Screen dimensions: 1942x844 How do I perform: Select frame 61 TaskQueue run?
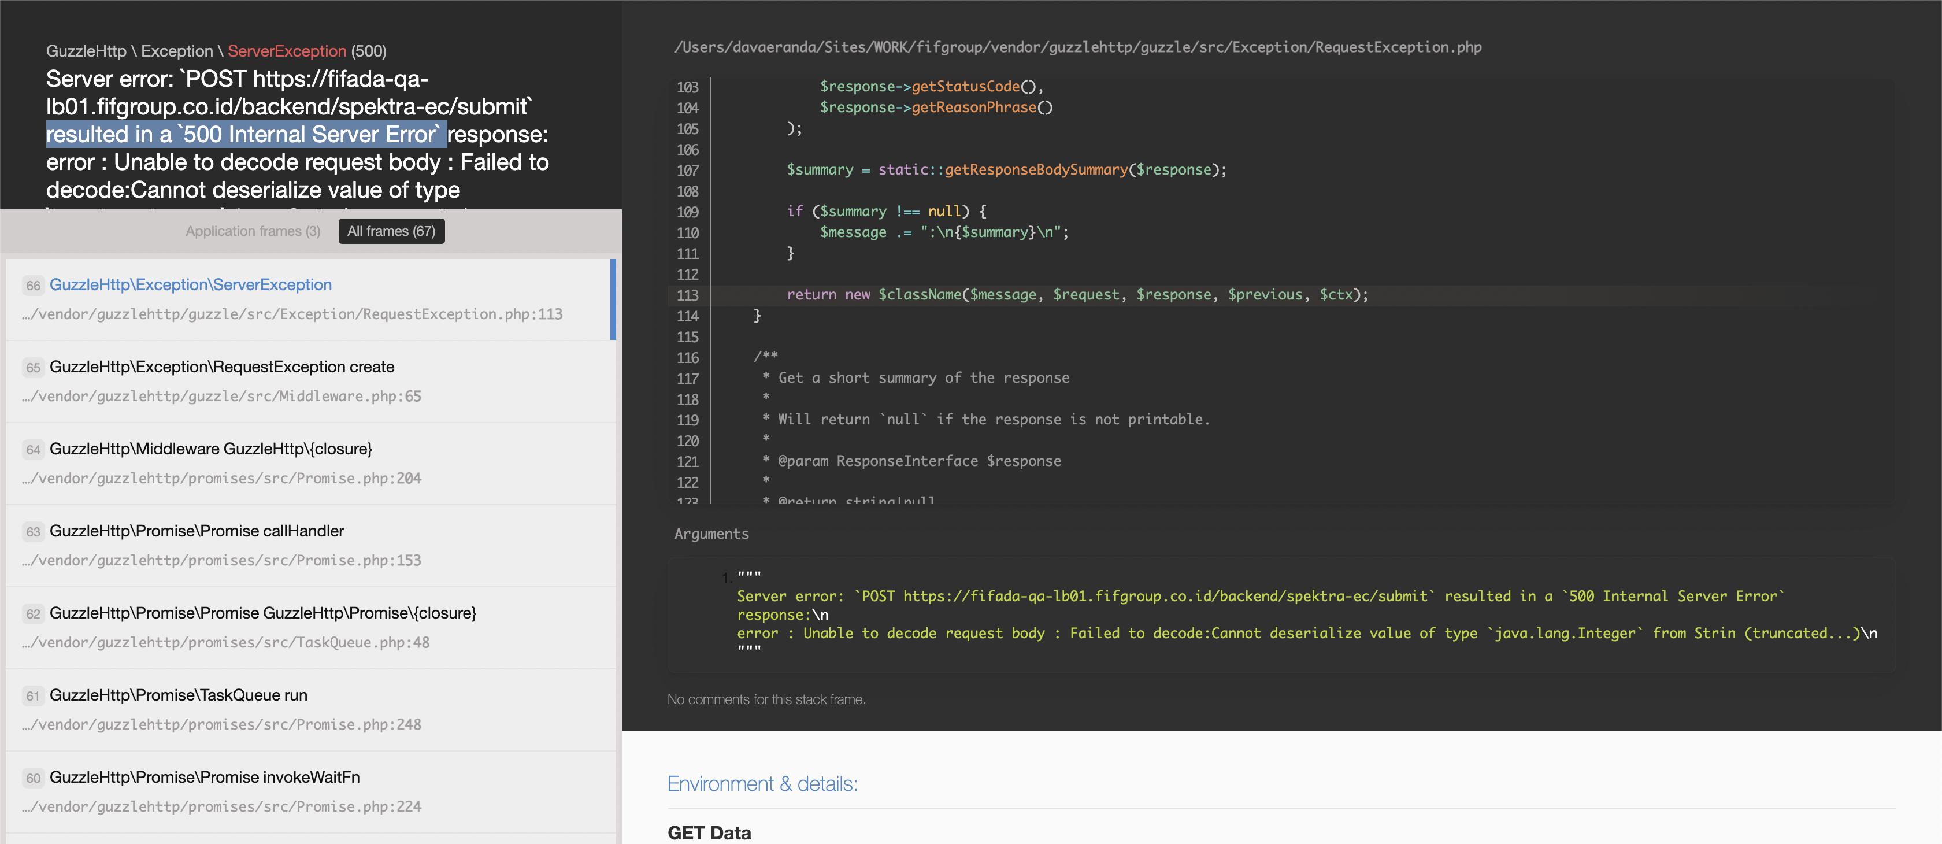310,710
